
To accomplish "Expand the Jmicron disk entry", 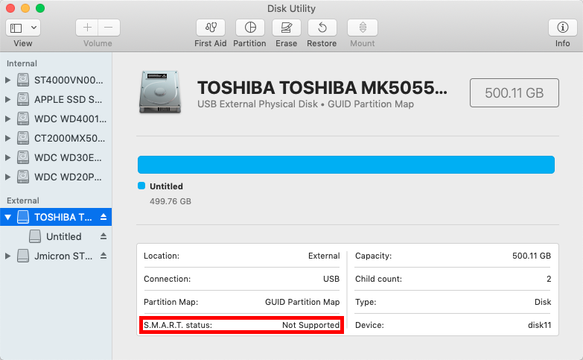I will [8, 256].
